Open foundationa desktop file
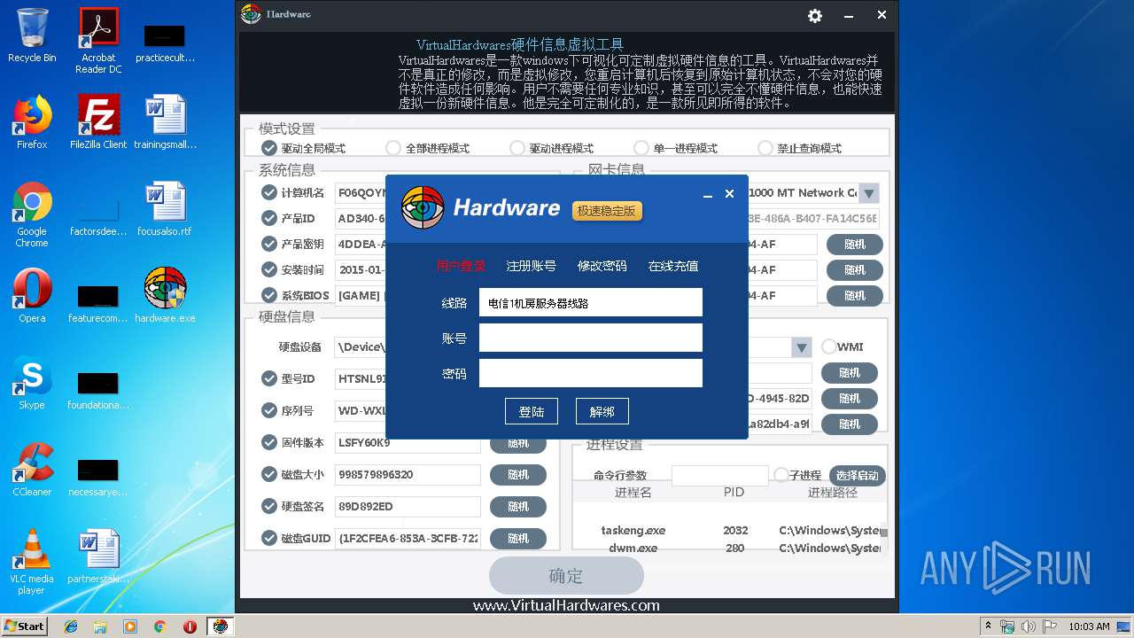The height and width of the screenshot is (638, 1134). 98,388
